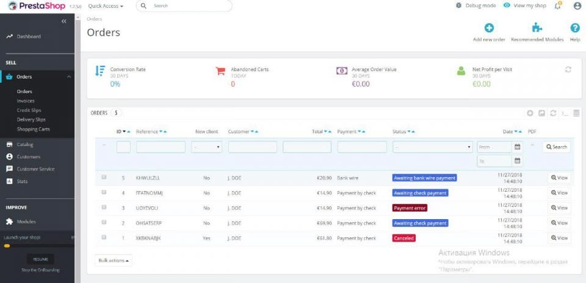Open Delivery Slips submenu item
This screenshot has width=586, height=283.
(31, 119)
